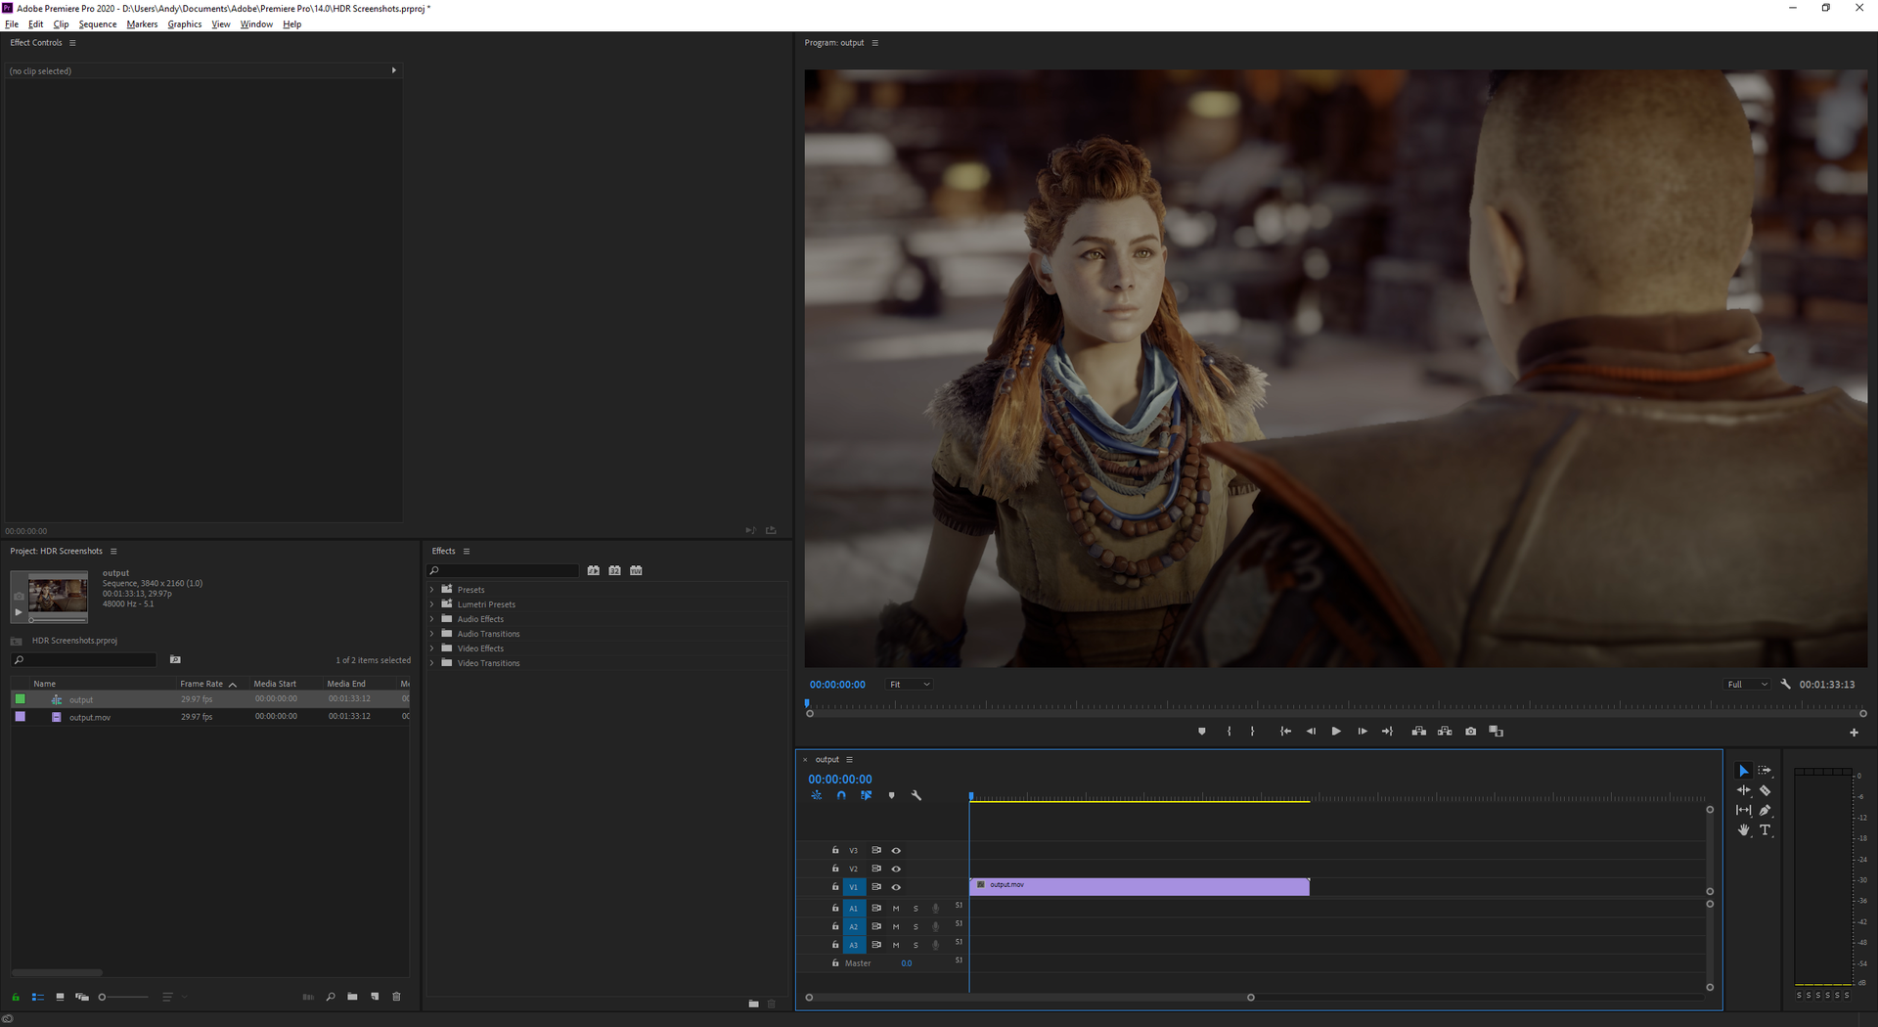
Task: Click the Frame Rate column header
Action: coord(201,684)
